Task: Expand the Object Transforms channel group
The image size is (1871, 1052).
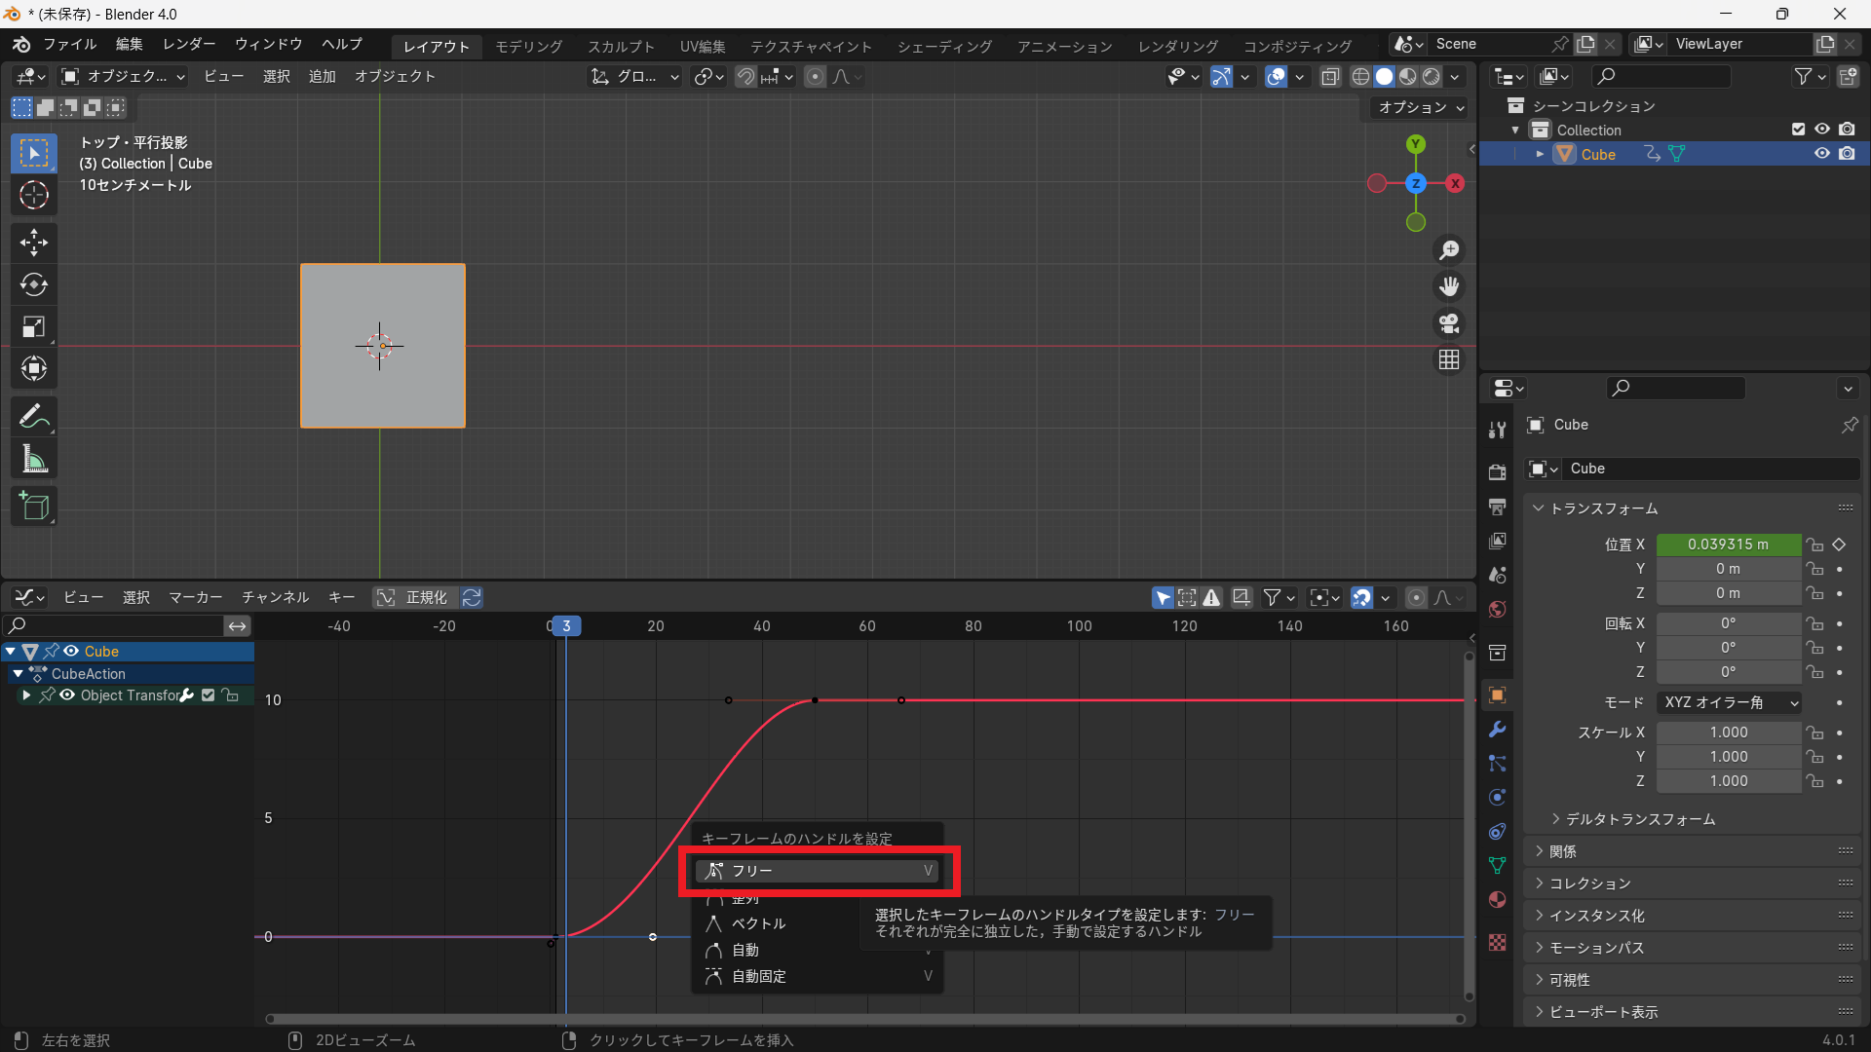Action: coord(26,695)
